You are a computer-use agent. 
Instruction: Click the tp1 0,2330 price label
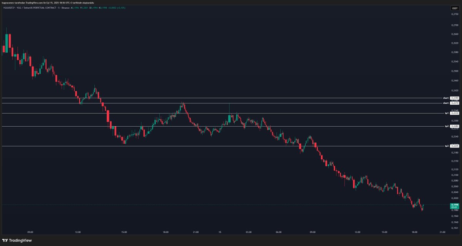click(455, 113)
